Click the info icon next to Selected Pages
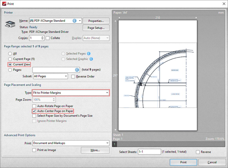 pyautogui.click(x=89, y=54)
